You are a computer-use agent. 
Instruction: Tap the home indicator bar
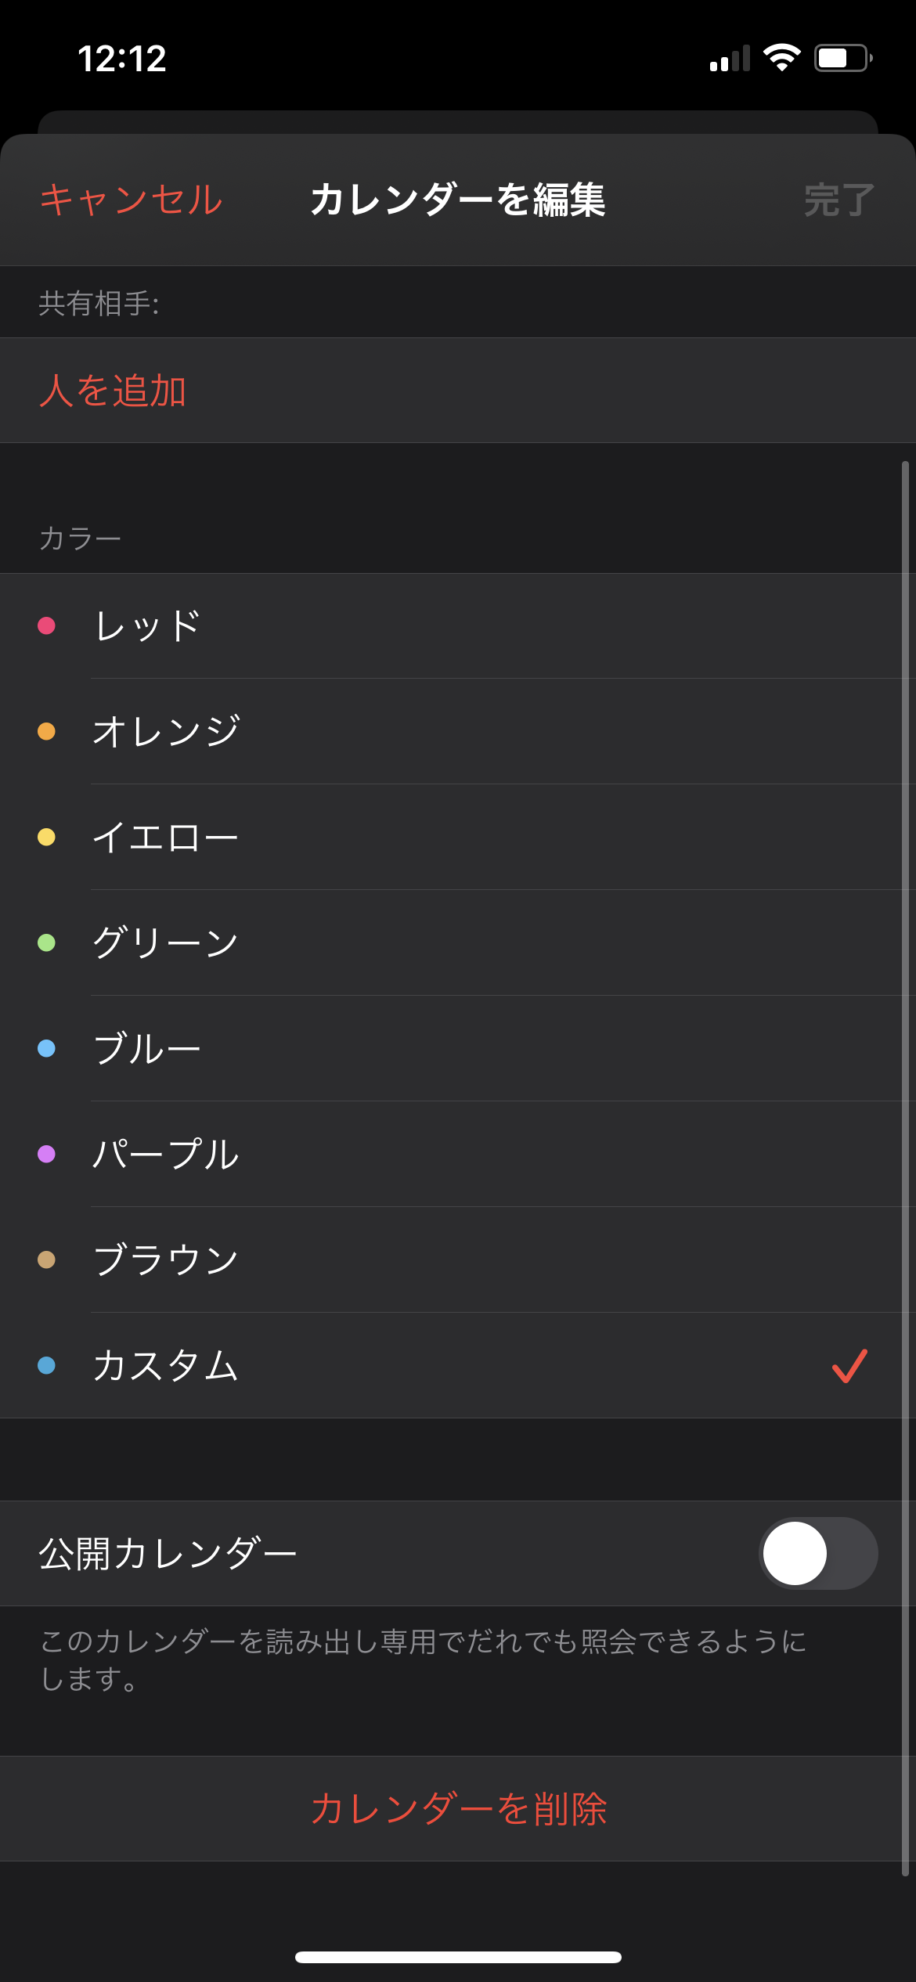pyautogui.click(x=458, y=1957)
